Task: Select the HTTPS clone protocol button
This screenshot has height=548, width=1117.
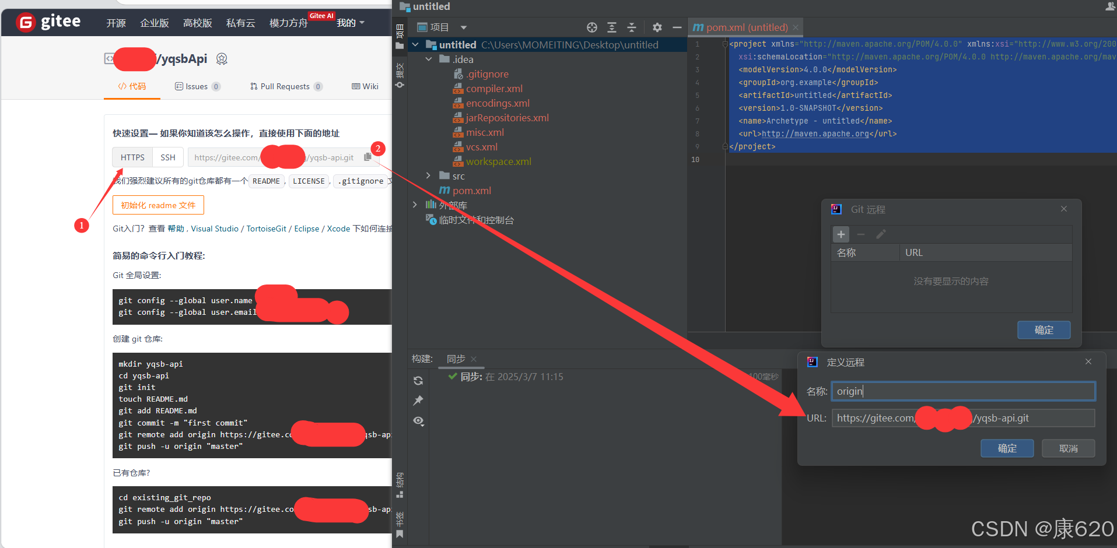Action: click(x=132, y=157)
